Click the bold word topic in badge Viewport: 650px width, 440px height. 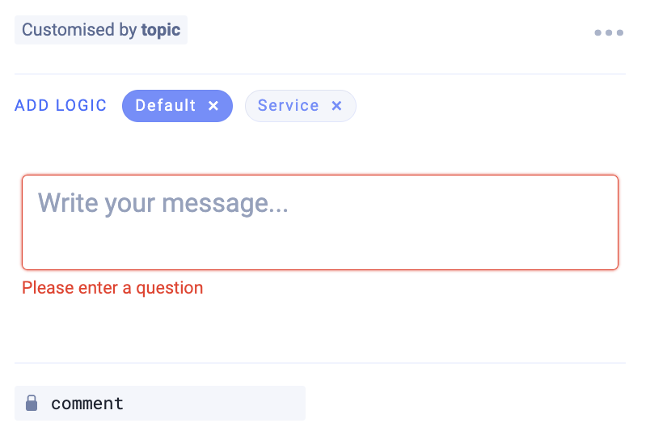coord(161,30)
